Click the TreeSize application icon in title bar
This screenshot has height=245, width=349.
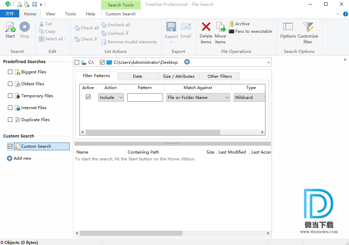[8, 4]
